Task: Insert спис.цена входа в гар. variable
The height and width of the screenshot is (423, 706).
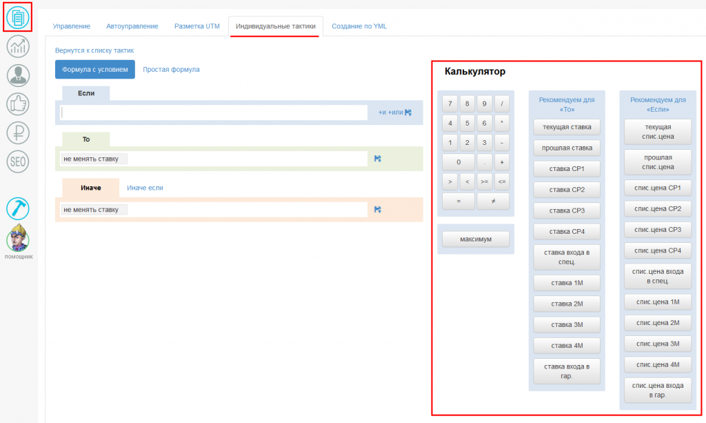Action: 658,390
